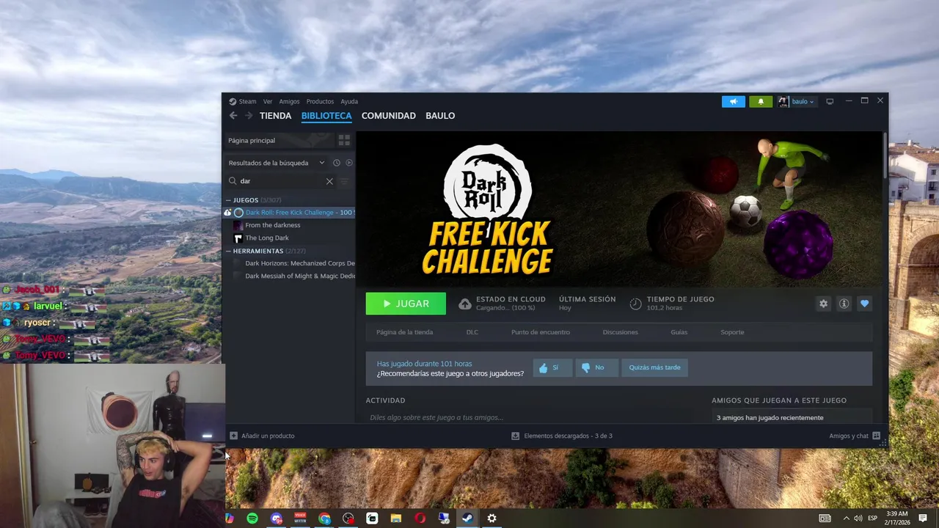939x528 pixels.
Task: Click the Página principal button
Action: click(279, 140)
